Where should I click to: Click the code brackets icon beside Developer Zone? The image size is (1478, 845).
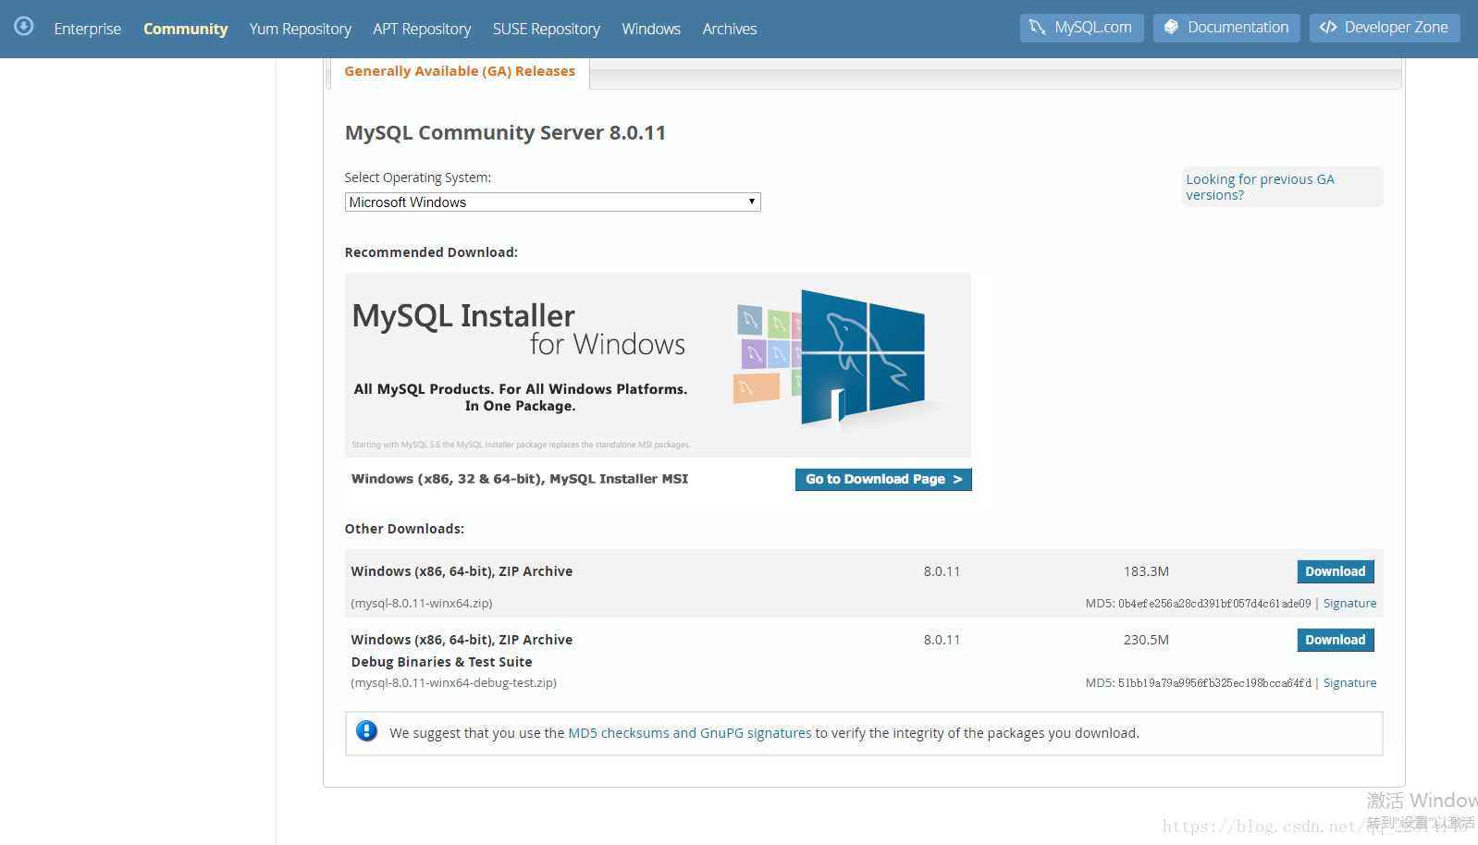[x=1328, y=28]
